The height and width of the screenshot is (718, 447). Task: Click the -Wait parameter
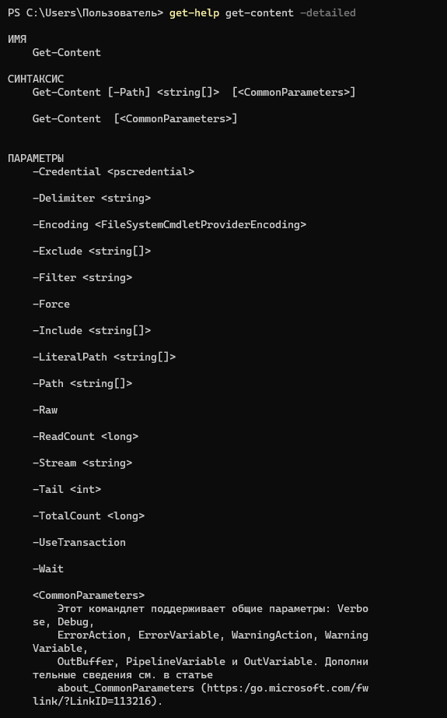(x=48, y=569)
